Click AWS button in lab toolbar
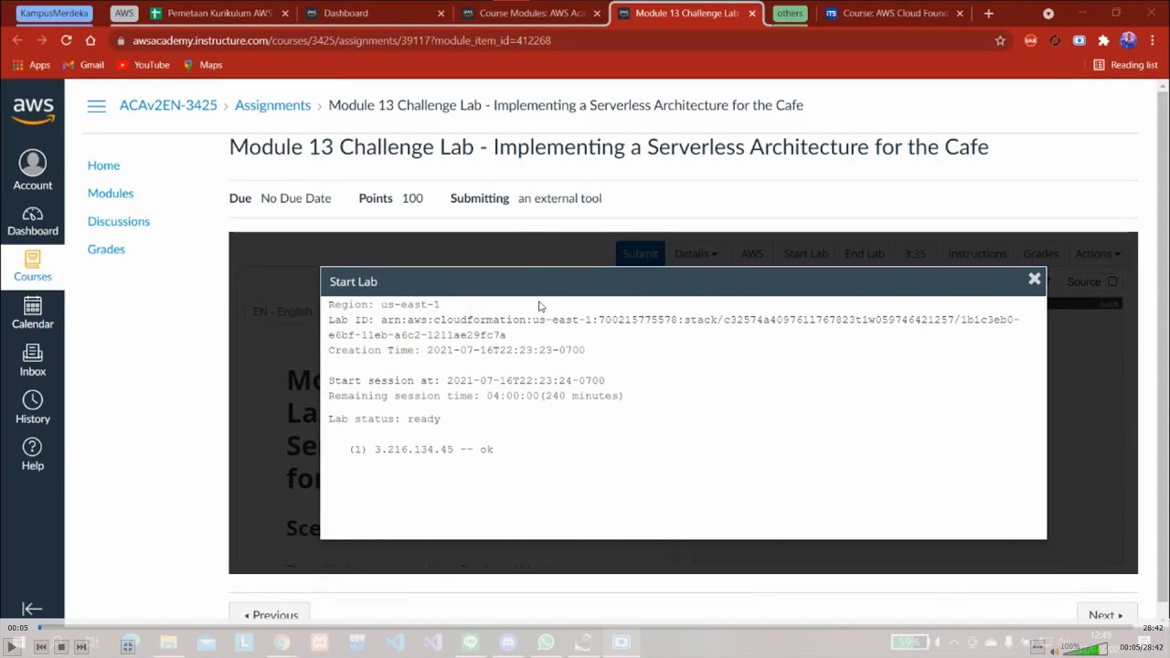The width and height of the screenshot is (1170, 658). point(751,254)
